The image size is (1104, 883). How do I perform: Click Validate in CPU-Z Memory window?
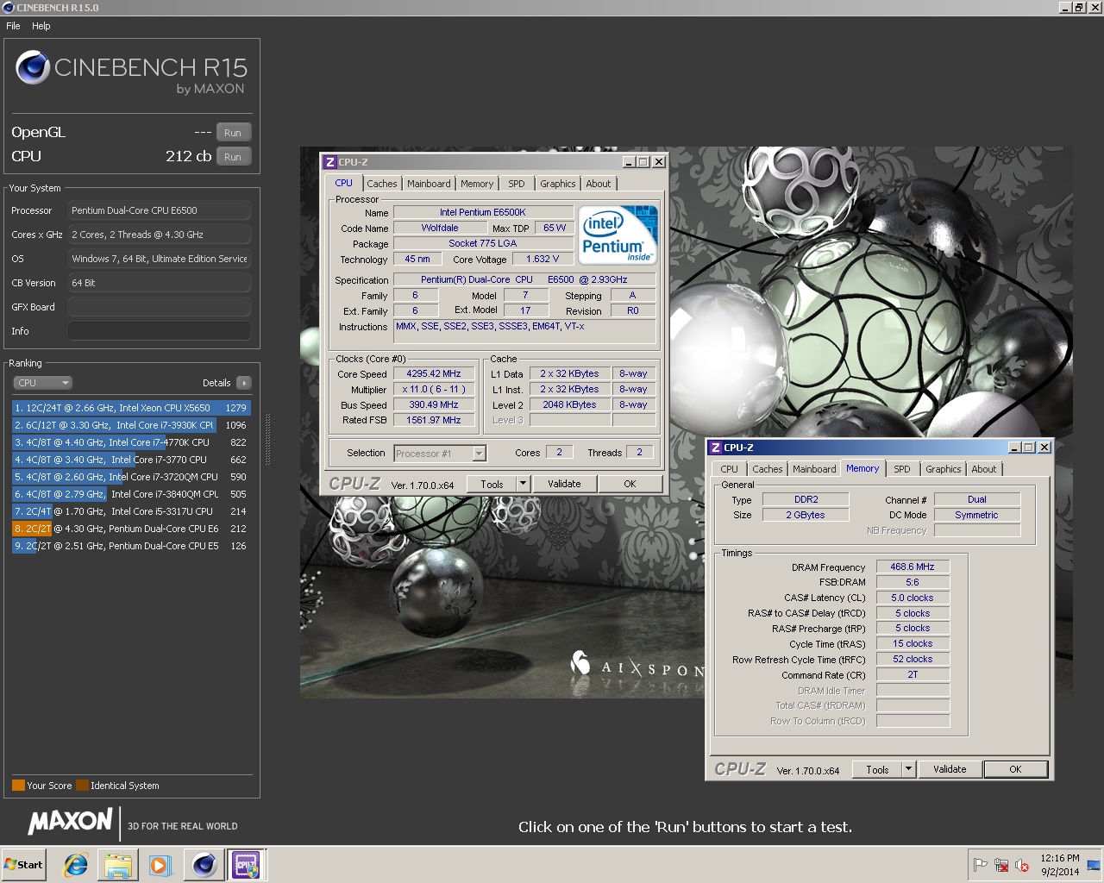(950, 769)
